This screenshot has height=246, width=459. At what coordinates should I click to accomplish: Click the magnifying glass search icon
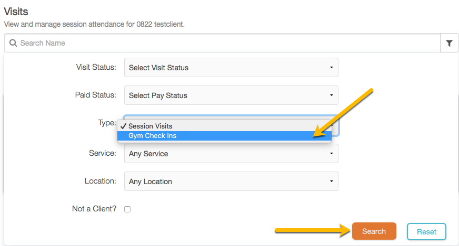[14, 43]
